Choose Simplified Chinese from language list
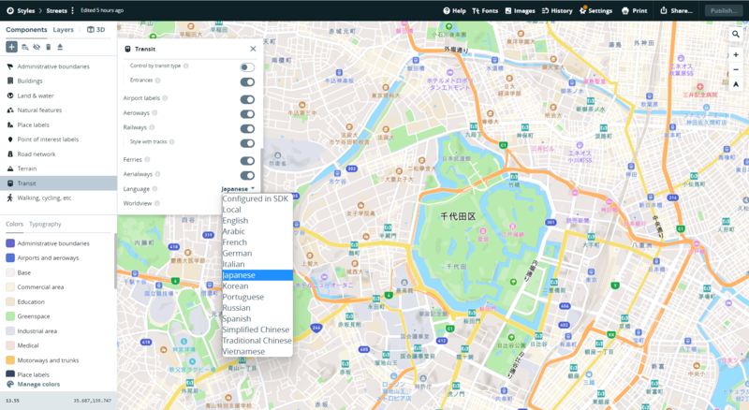The height and width of the screenshot is (410, 749). (x=257, y=329)
